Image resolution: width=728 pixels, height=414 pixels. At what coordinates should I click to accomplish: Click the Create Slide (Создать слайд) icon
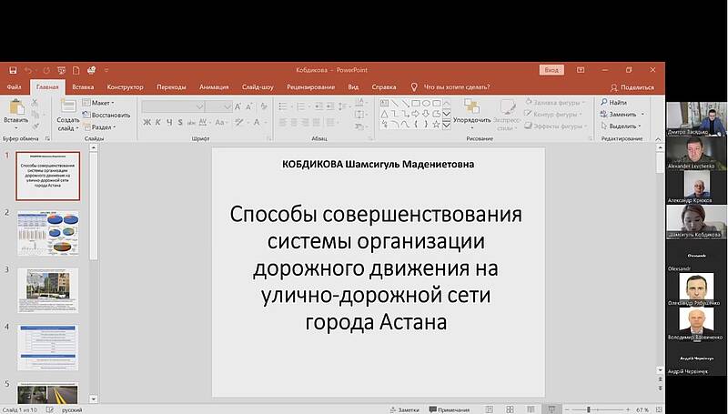click(x=68, y=109)
